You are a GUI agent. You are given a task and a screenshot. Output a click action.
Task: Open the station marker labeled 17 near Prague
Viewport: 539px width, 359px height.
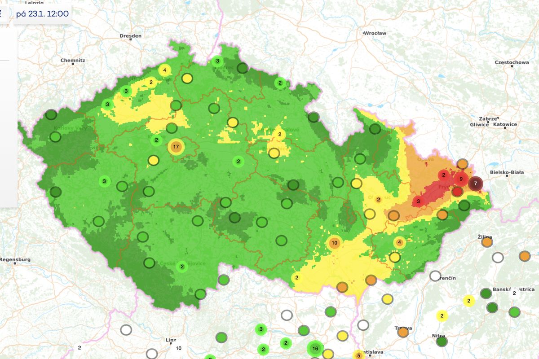(x=176, y=146)
